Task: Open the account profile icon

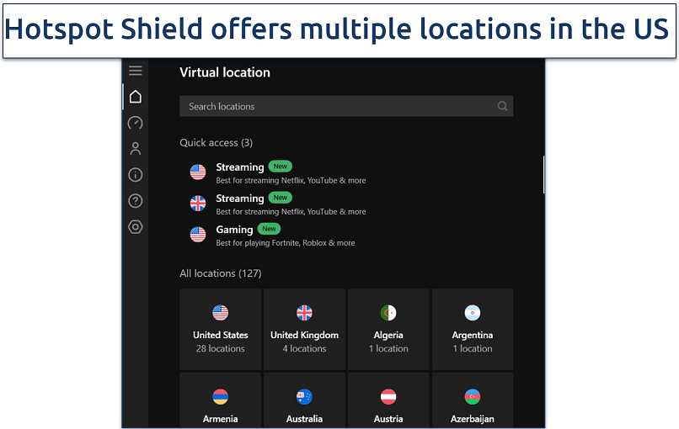Action: 135,149
